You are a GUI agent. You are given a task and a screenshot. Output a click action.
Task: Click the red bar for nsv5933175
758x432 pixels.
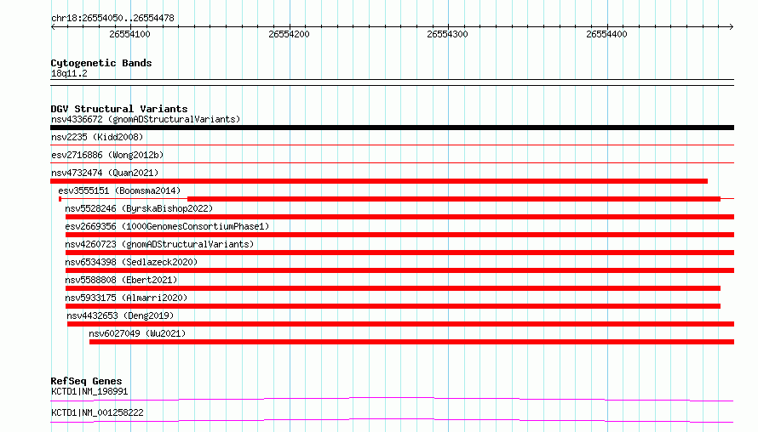(x=393, y=306)
